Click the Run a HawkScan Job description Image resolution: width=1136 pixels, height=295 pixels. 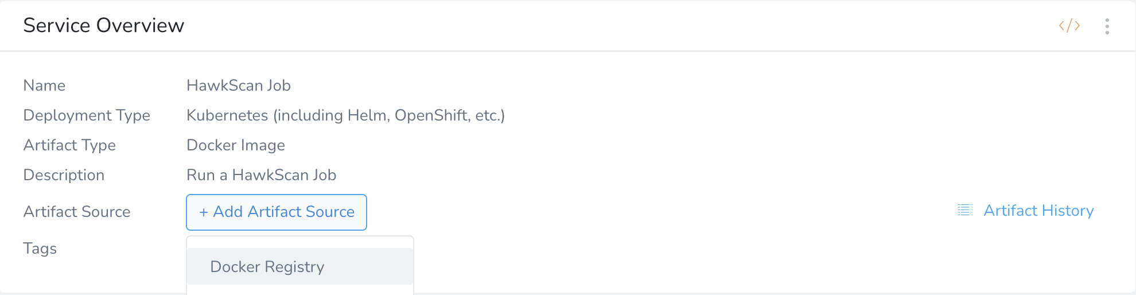261,175
